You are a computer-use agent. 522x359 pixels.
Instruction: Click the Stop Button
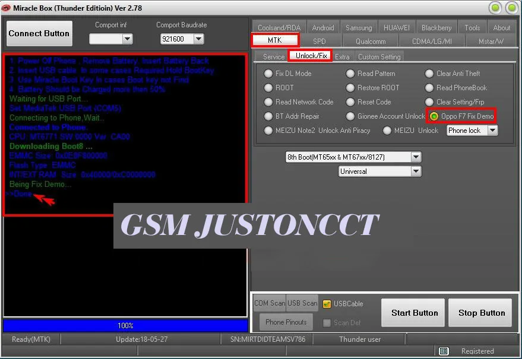pos(480,313)
